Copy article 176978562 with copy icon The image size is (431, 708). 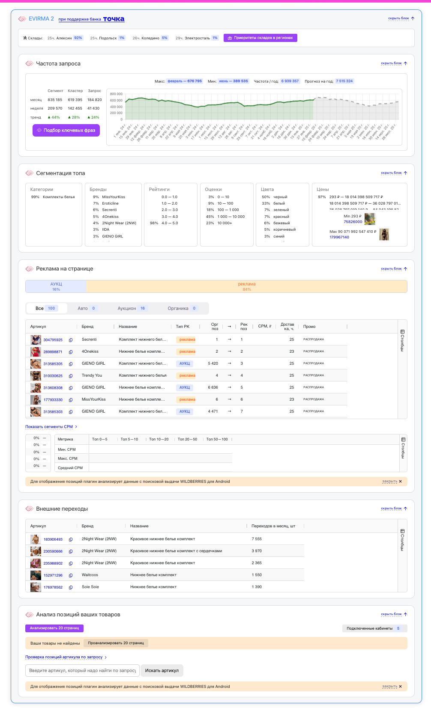tap(71, 587)
